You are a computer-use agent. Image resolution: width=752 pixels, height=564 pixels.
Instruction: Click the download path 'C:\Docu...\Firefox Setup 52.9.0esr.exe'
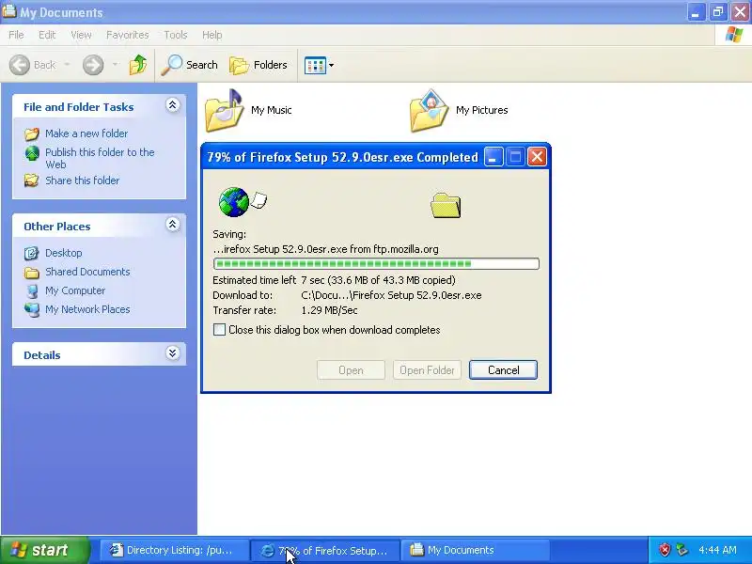click(x=391, y=295)
